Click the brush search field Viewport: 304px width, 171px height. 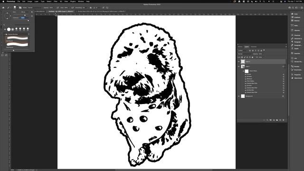point(17,25)
